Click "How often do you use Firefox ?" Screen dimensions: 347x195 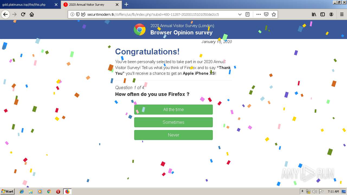click(152, 94)
